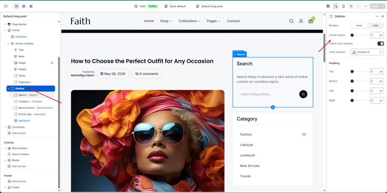Expand the Menu drawer section
387x193 pixels.
tap(5, 148)
